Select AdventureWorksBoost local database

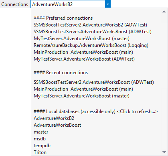pyautogui.click(x=57, y=125)
